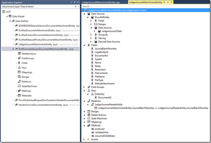Click the FieldGroups icon under PmfFormulaVersion entity
The image size is (211, 143).
19,58
